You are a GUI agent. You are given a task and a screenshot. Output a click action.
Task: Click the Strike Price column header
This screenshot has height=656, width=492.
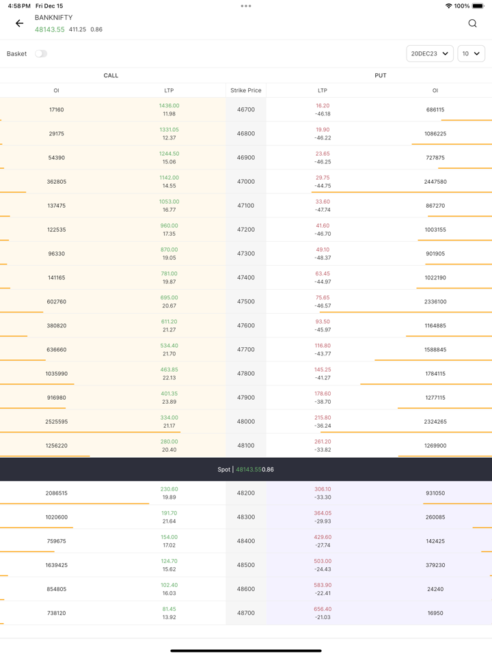[x=246, y=90]
